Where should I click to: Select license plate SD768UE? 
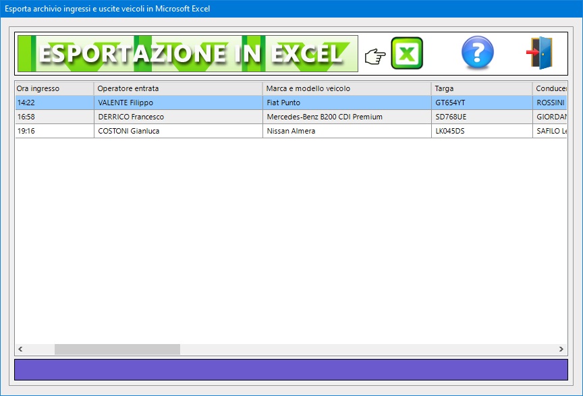tap(482, 117)
